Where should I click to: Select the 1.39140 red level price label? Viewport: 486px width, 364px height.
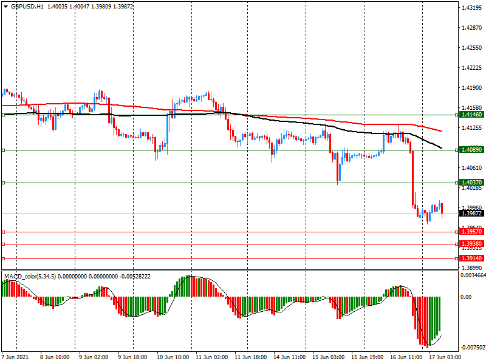click(472, 258)
